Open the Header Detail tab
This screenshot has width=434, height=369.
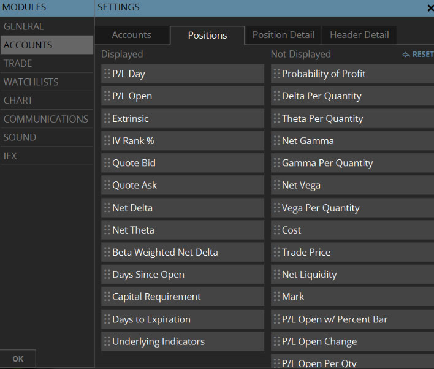click(x=359, y=35)
